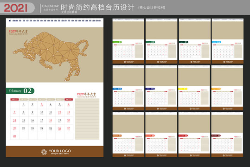This screenshot has height=167, width=250.
Task: Open the October 10 calendar thumbnail
Action: [161, 135]
